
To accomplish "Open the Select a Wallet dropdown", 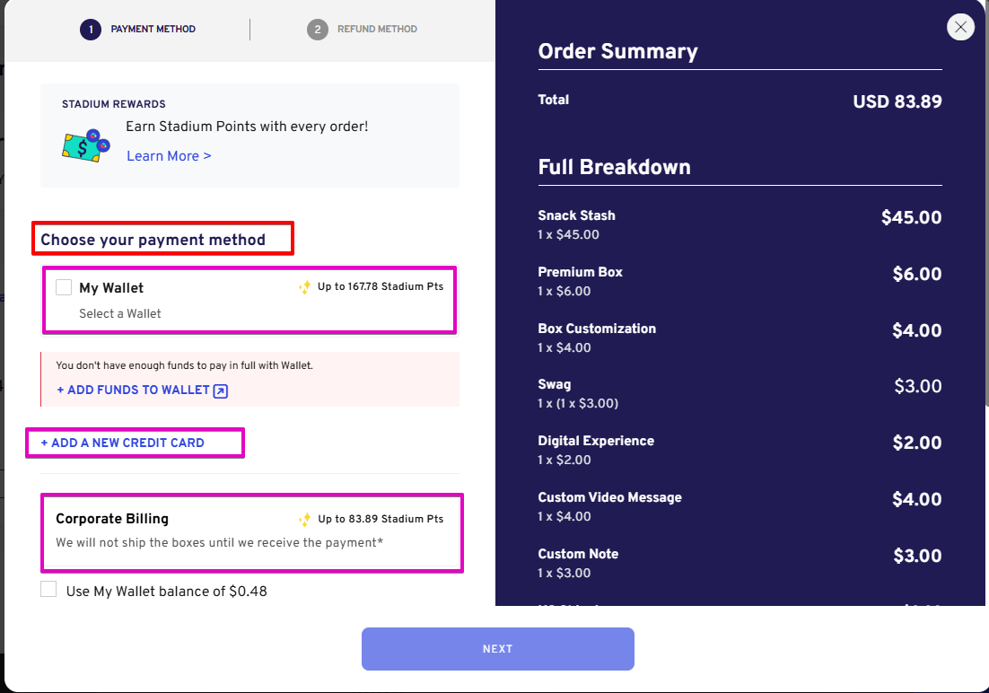I will [120, 313].
